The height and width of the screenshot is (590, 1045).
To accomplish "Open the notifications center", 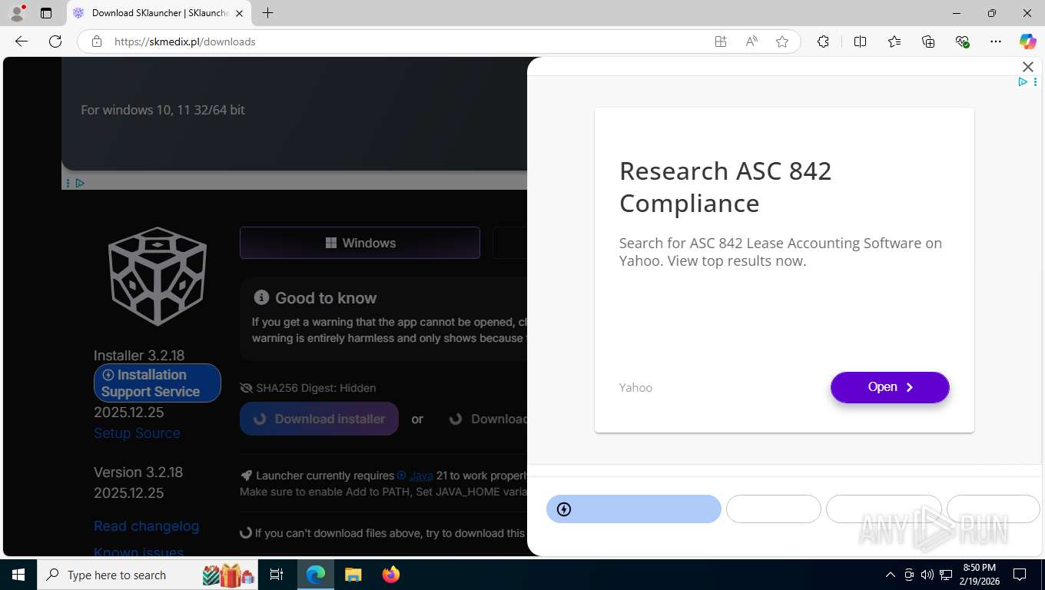I will click(1020, 575).
